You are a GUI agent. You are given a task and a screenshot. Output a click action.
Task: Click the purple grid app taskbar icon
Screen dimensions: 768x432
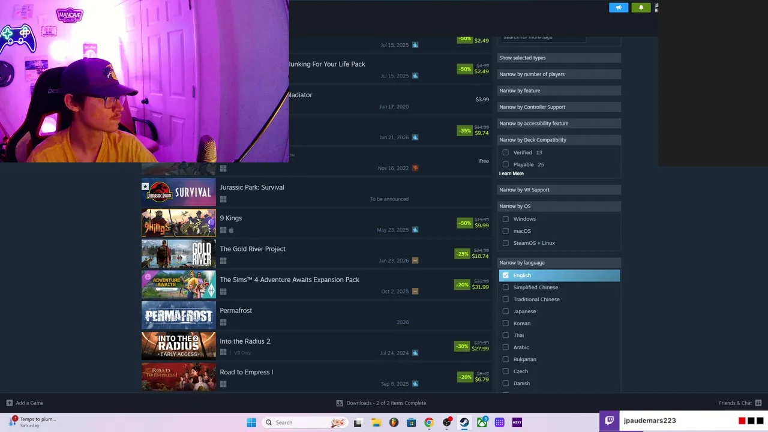tap(500, 422)
